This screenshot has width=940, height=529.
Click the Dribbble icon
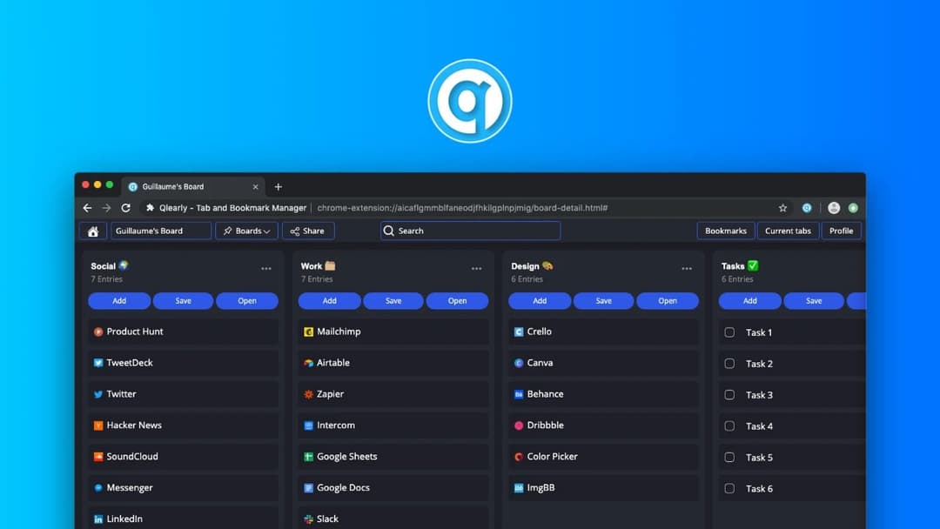coord(518,425)
